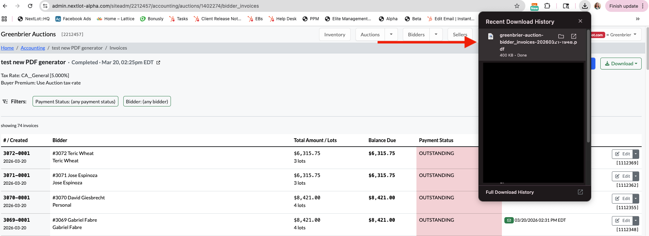The height and width of the screenshot is (236, 649).
Task: Open the Auctions menu
Action: tap(370, 35)
